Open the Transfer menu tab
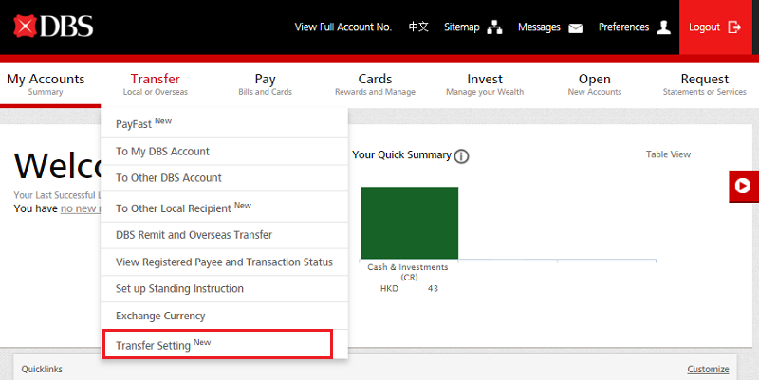The width and height of the screenshot is (759, 380). (155, 84)
